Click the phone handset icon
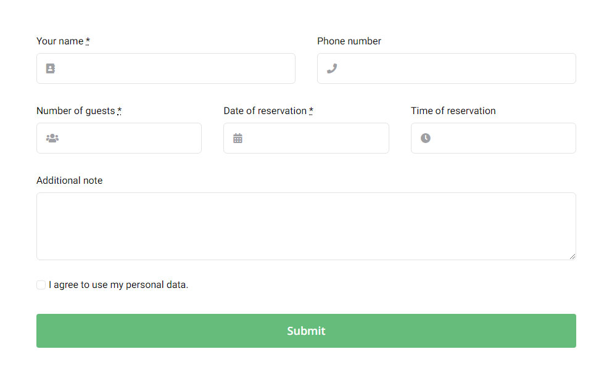 point(332,68)
